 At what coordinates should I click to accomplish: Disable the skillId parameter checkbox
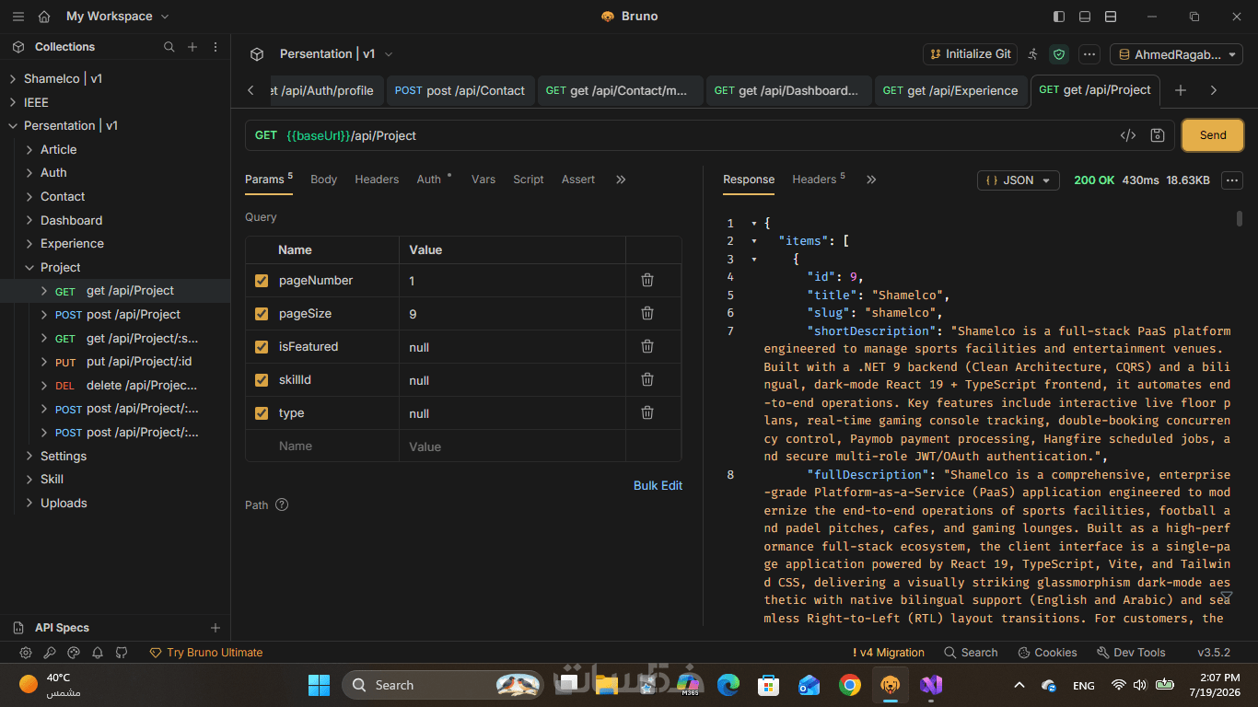(x=262, y=380)
